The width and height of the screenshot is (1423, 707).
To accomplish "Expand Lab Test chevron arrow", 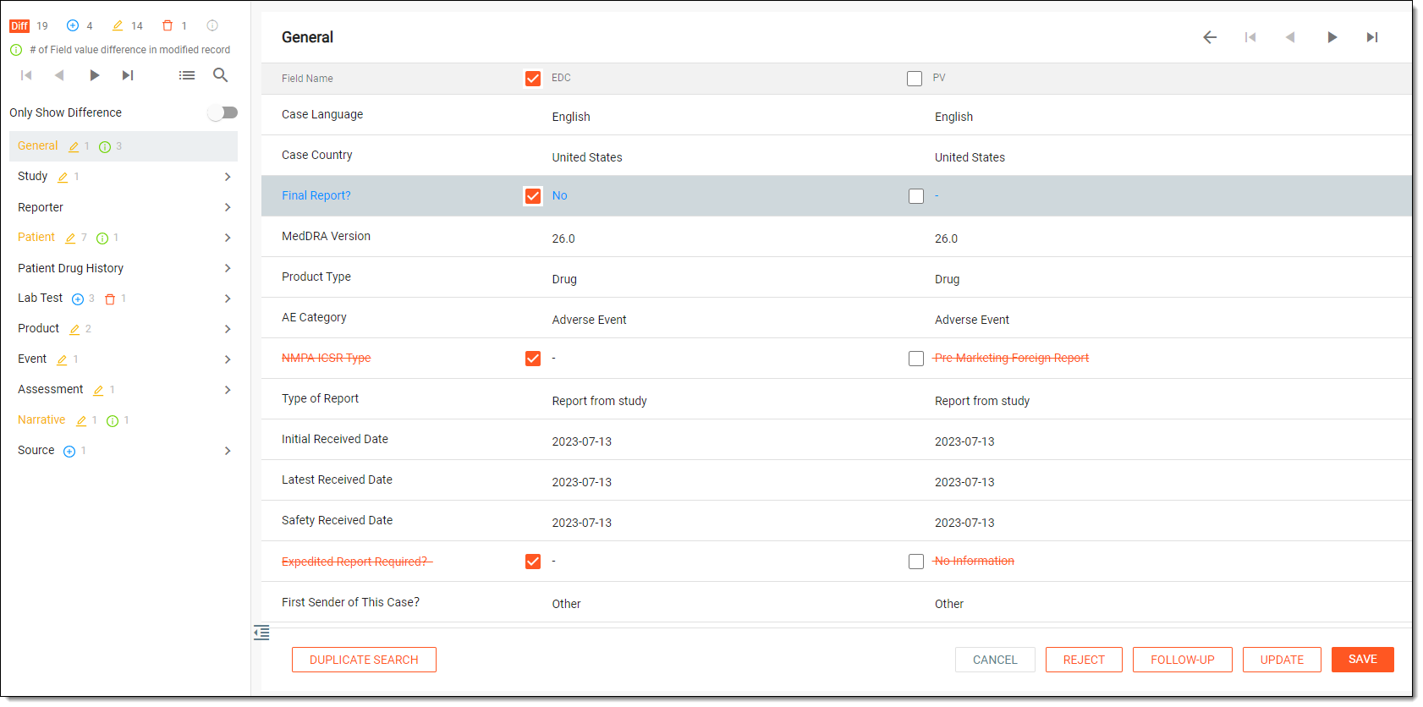I will coord(228,299).
